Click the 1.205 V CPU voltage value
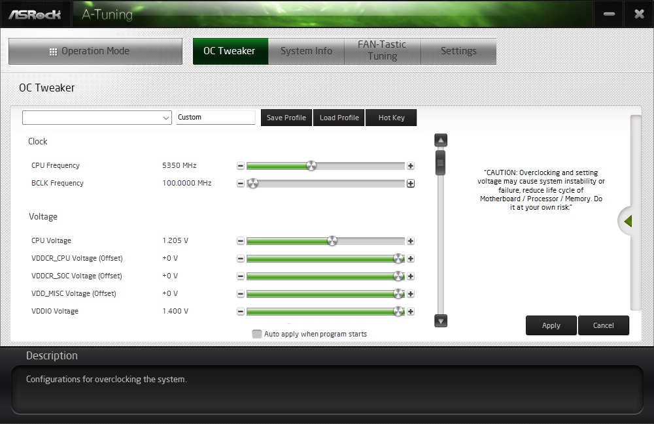 click(x=175, y=240)
